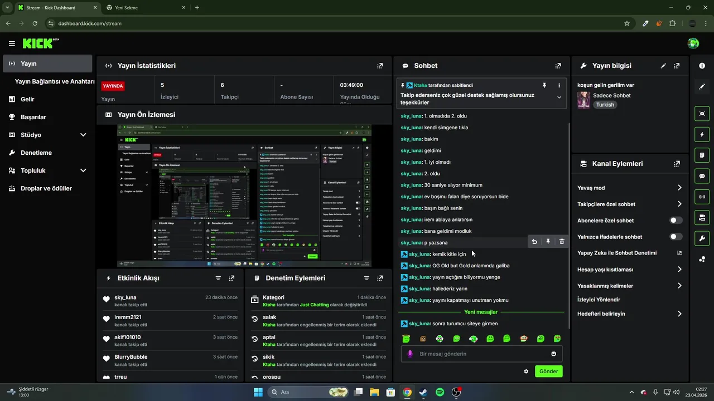This screenshot has width=714, height=401.
Task: Insert the mushroom cap emote
Action: 524,339
